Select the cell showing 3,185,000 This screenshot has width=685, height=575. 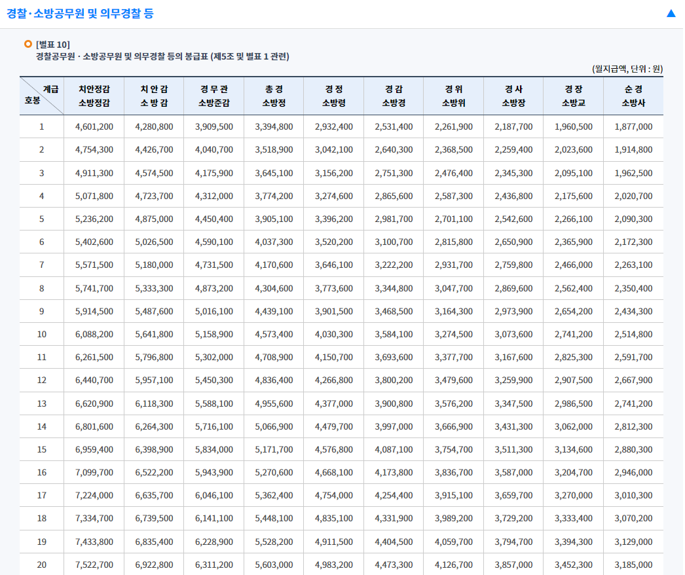633,565
